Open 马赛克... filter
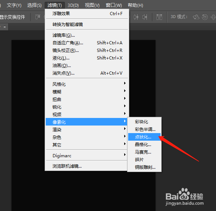This screenshot has width=216, height=211. (x=144, y=152)
